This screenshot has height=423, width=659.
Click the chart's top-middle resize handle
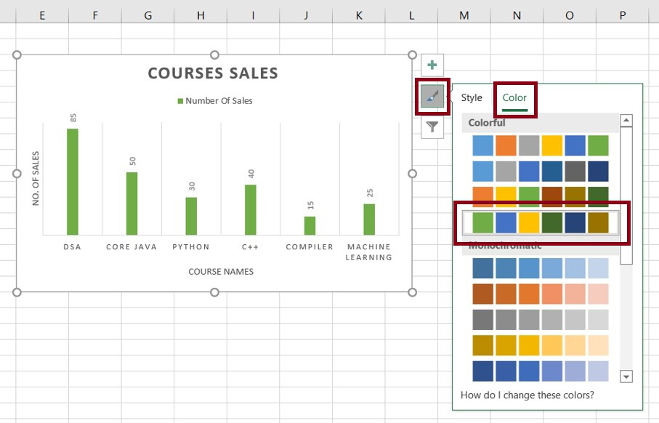pos(214,55)
